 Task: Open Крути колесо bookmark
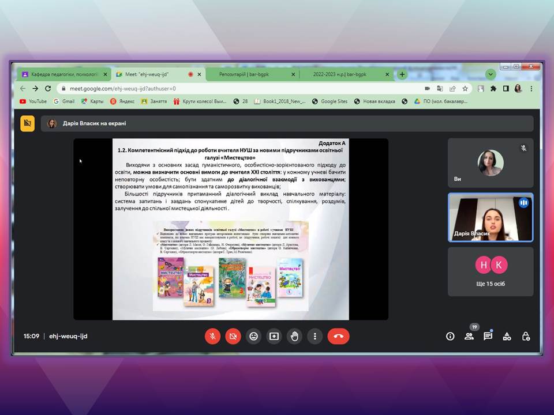200,101
